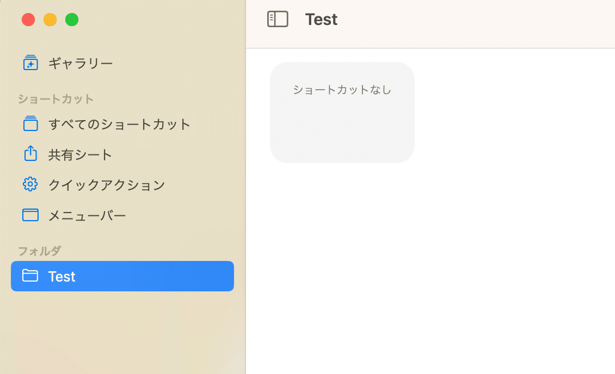Select the Test folder row

122,276
